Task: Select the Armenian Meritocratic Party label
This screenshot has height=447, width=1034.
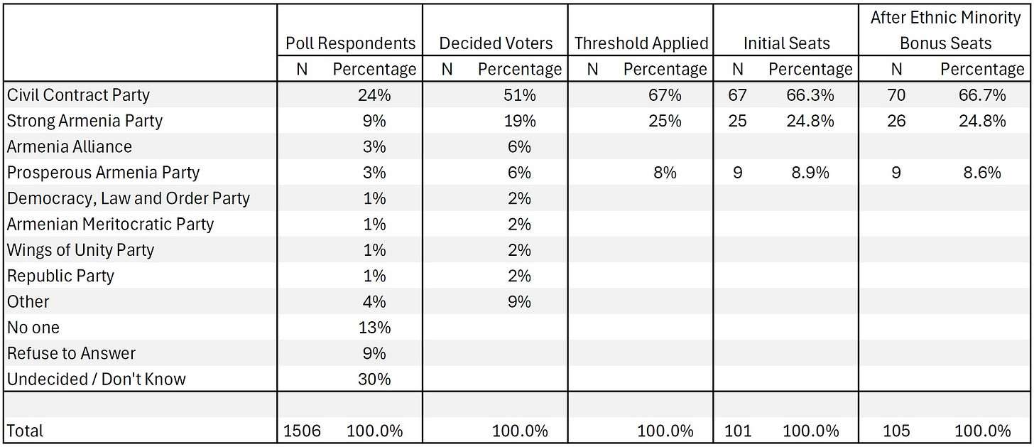Action: tap(110, 224)
